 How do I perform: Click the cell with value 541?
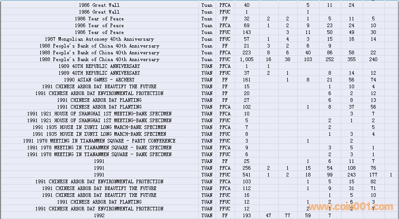click(246, 175)
